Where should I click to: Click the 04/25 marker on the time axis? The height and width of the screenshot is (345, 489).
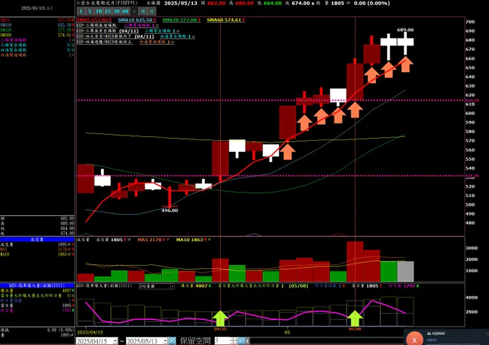220,328
